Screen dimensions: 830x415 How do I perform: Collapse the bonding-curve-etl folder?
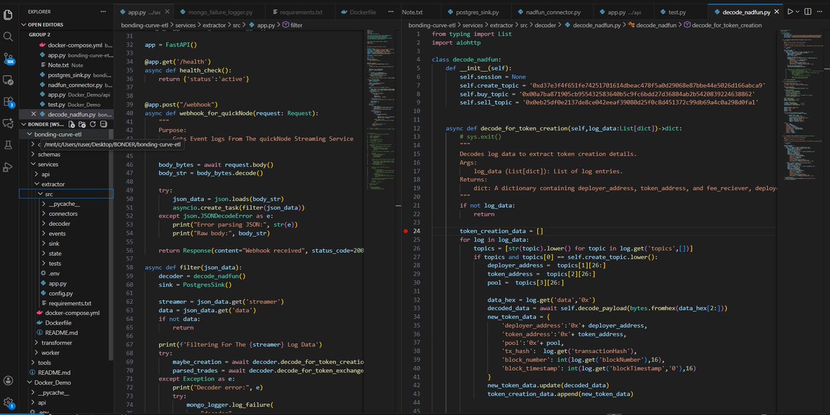(30, 134)
